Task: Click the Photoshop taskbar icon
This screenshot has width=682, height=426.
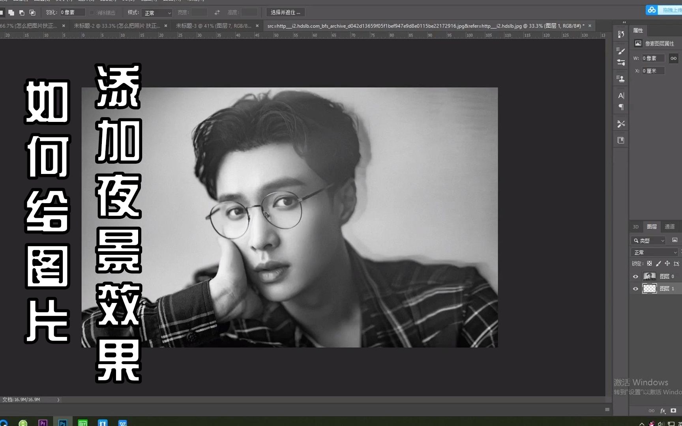Action: 63,422
